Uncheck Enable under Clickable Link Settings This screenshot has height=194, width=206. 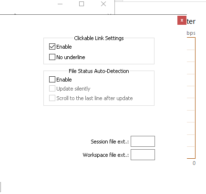(x=52, y=47)
